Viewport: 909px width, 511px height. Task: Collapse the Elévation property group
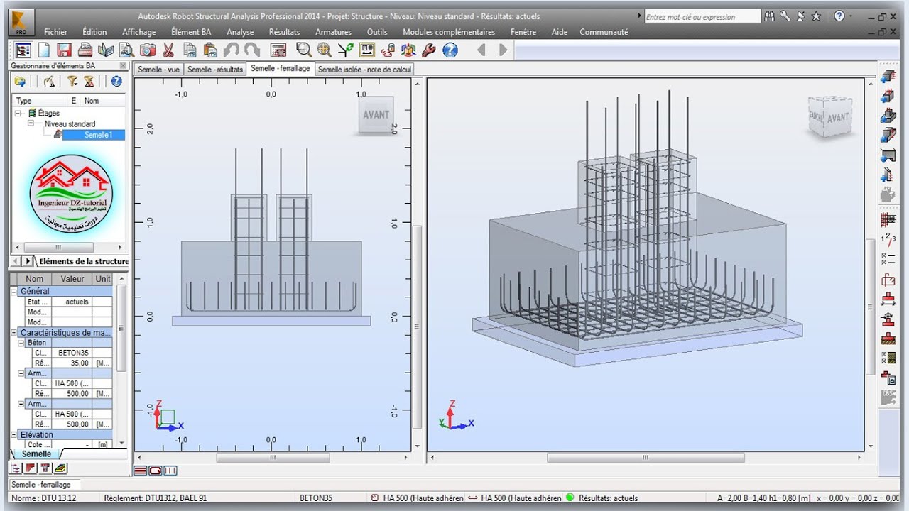click(13, 434)
